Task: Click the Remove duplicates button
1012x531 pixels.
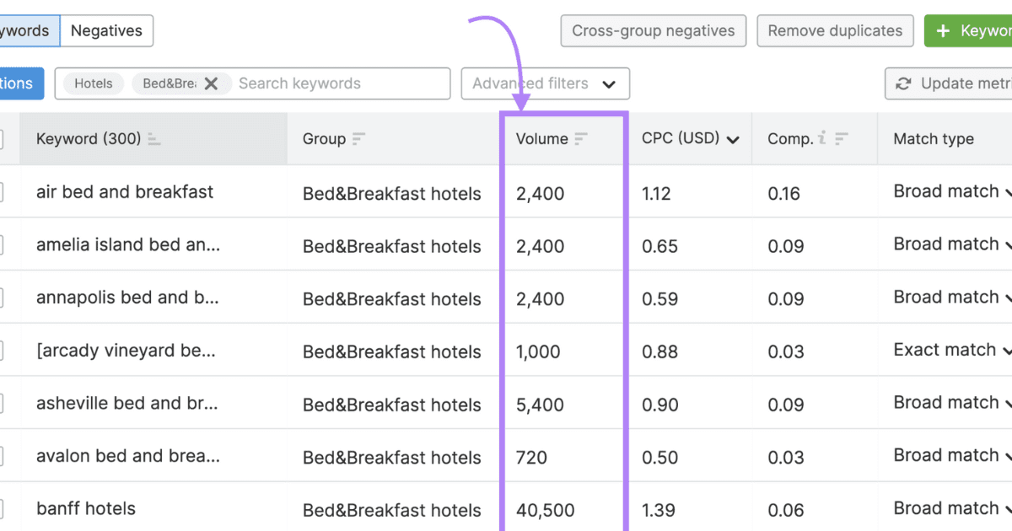Action: (835, 31)
